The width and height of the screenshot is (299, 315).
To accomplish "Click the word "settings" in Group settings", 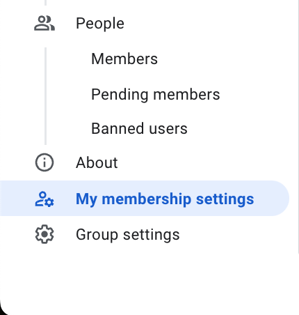I will 152,235.
